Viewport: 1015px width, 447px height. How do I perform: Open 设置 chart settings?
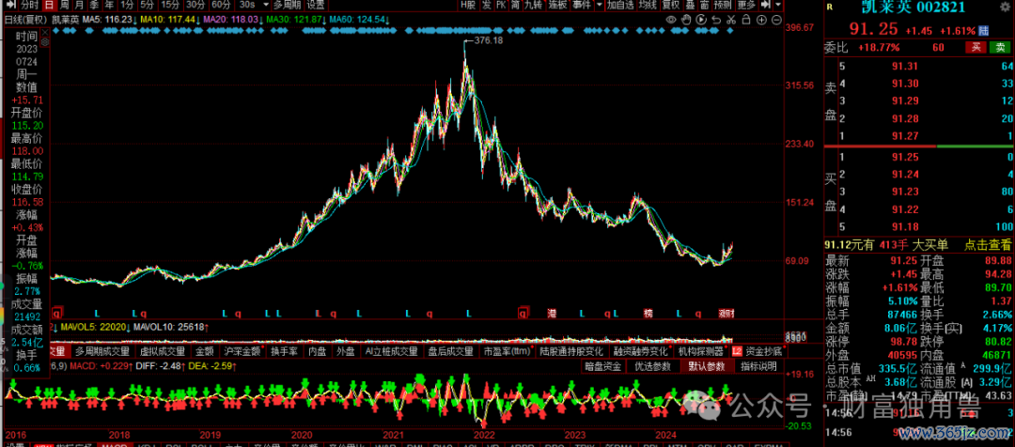click(x=315, y=6)
